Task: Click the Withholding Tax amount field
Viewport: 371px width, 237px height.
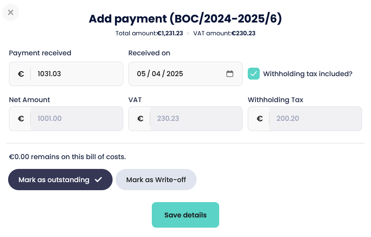Action: [x=316, y=118]
